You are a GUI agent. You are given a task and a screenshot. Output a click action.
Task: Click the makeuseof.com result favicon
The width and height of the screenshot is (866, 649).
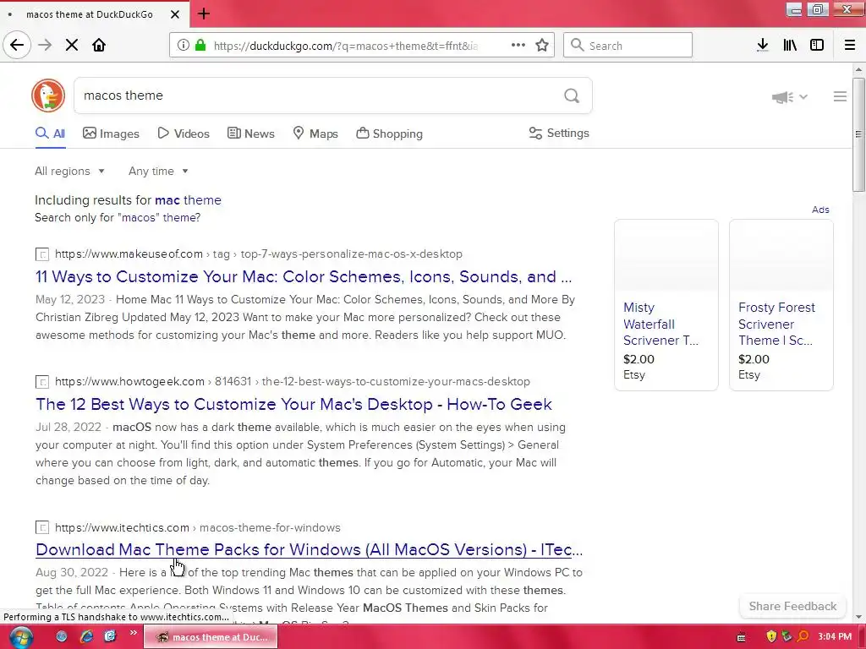42,254
